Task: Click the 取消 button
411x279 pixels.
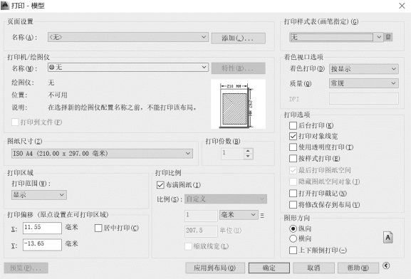Action: pyautogui.click(x=313, y=268)
